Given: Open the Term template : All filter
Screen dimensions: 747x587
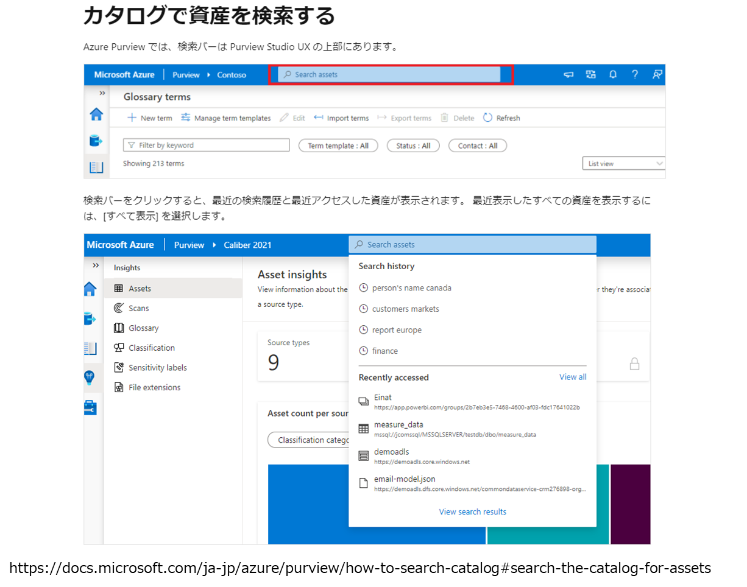Looking at the screenshot, I should [x=338, y=146].
